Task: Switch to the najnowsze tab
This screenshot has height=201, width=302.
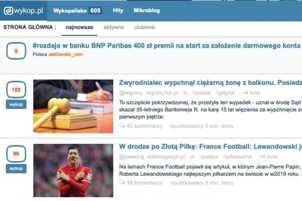Action: (x=79, y=27)
